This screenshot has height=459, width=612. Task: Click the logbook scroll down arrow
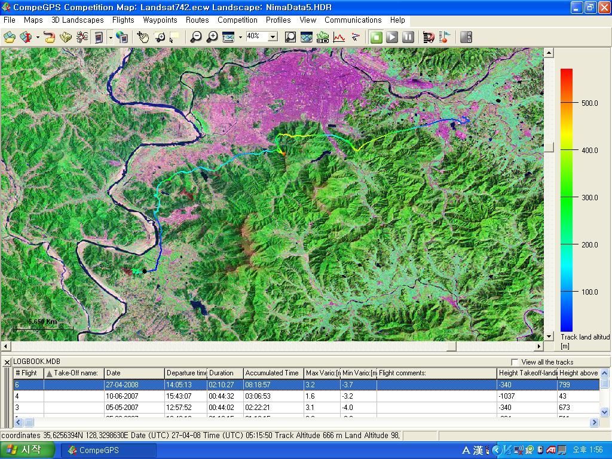coord(604,412)
